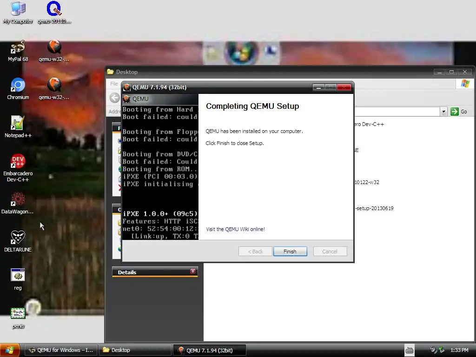Open the Notepad++ desktop shortcut
The image size is (476, 357).
18,127
